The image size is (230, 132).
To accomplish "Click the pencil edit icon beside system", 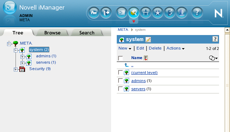I will pos(148,40).
